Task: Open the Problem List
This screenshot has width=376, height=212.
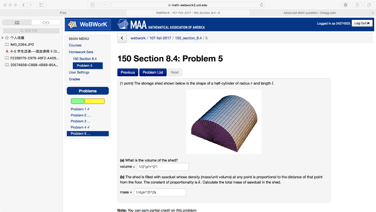Action: (153, 72)
